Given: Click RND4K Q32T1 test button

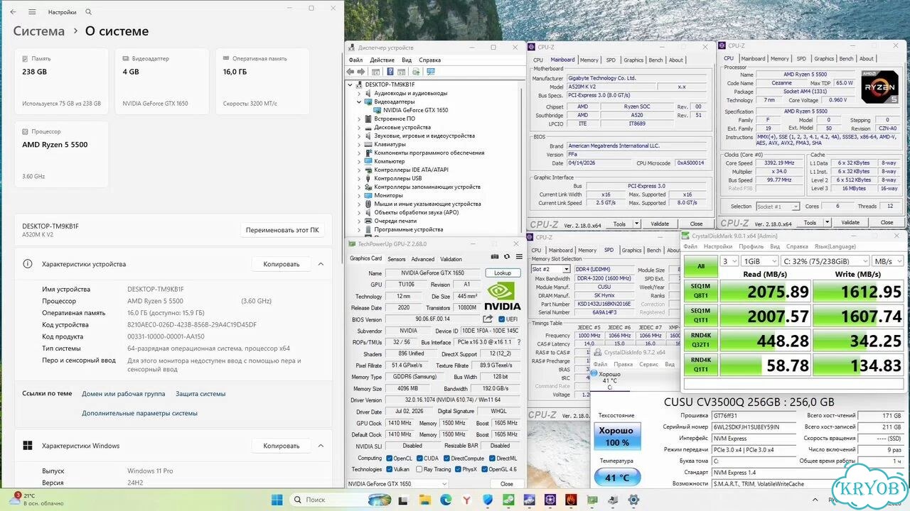Looking at the screenshot, I should [701, 341].
